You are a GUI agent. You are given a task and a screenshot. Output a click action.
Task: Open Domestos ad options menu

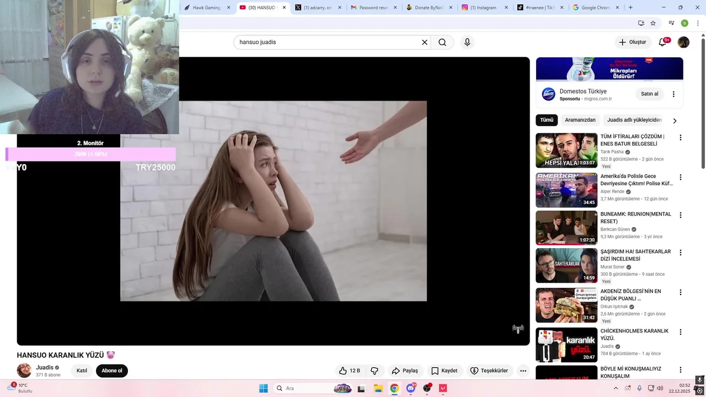coord(673,94)
